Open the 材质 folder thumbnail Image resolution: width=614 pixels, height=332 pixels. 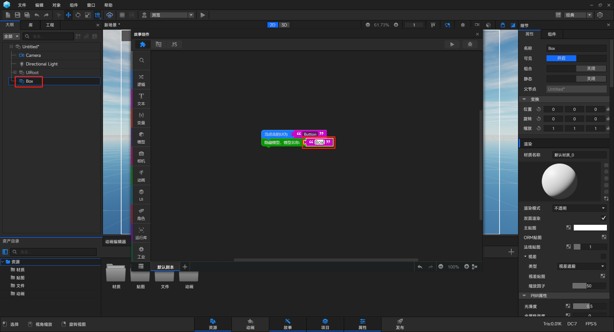tap(116, 273)
